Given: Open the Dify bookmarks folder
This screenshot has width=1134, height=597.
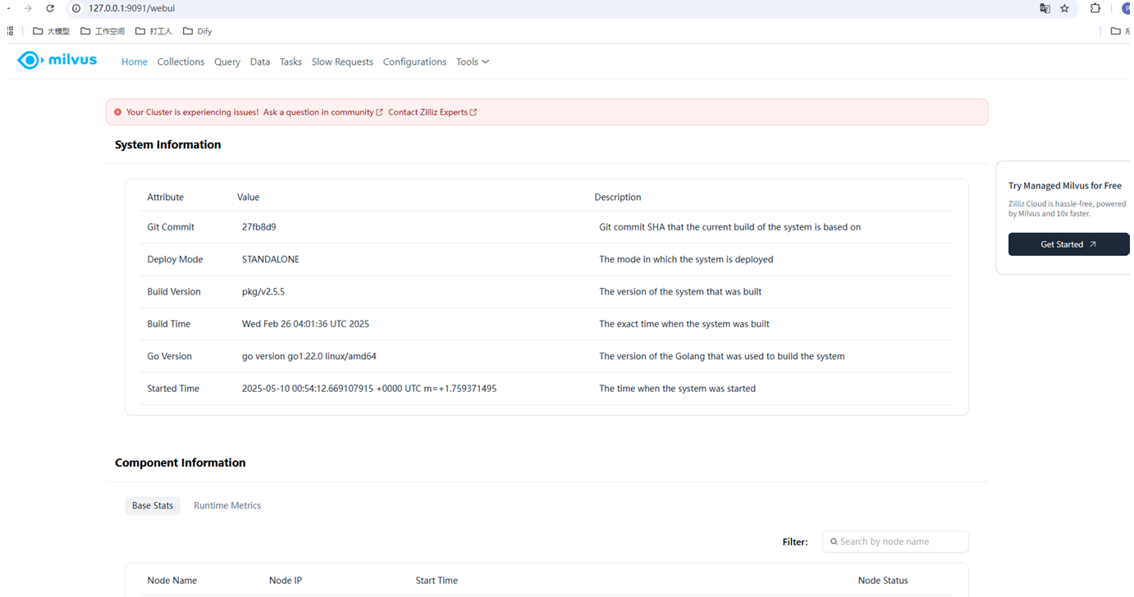Looking at the screenshot, I should point(198,31).
